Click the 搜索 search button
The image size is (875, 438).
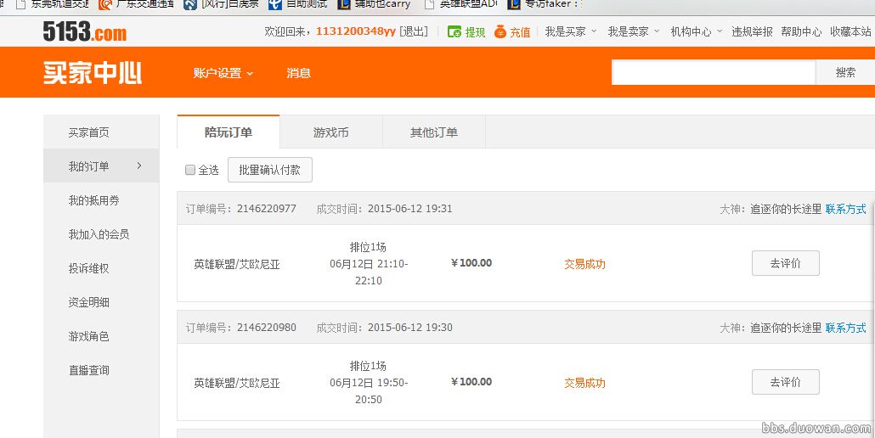pyautogui.click(x=845, y=72)
